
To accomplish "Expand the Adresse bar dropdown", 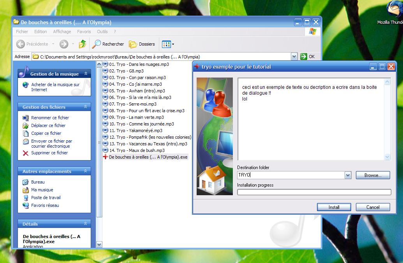I will pos(294,56).
